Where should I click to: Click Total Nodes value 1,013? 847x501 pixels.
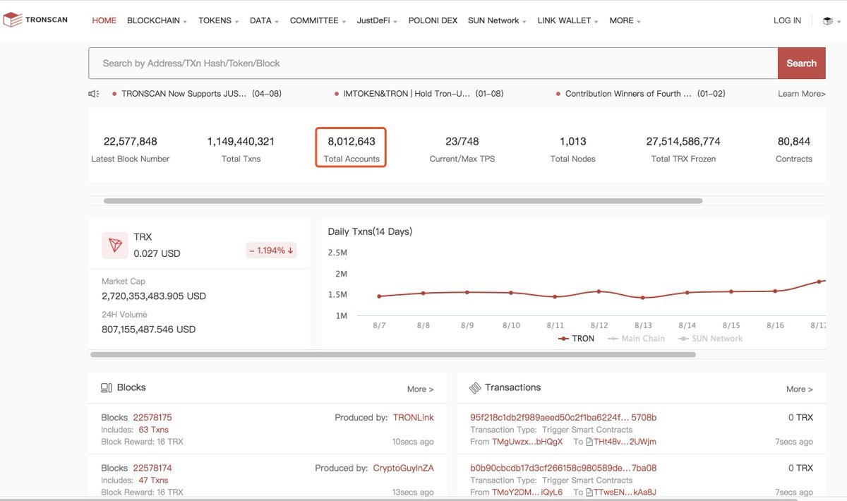[x=573, y=141]
